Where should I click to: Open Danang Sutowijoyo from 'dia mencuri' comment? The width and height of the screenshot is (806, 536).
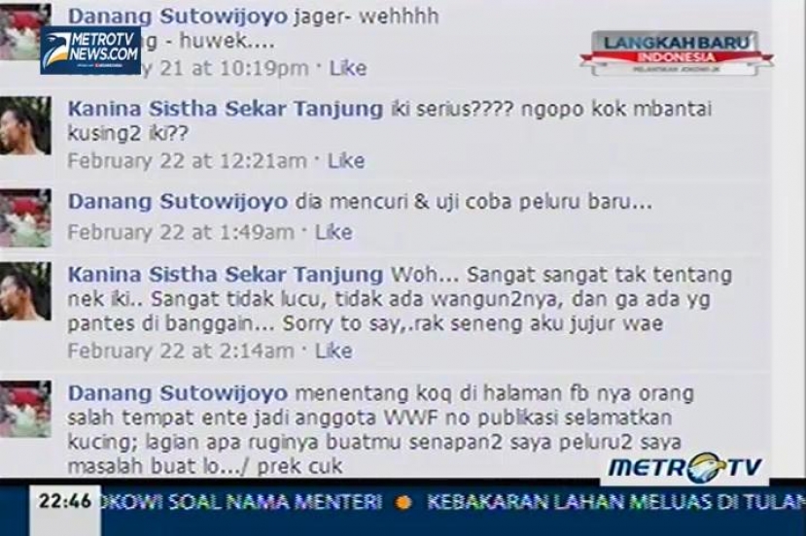178,202
